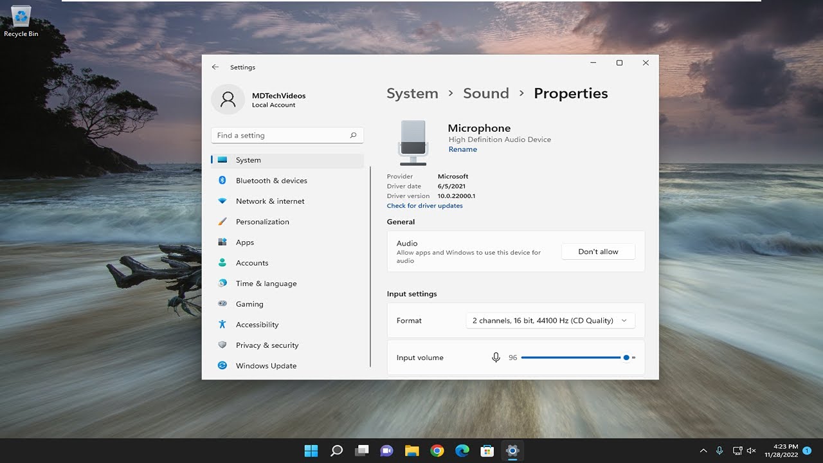
Task: Click the Privacy & security shield icon
Action: coord(222,345)
